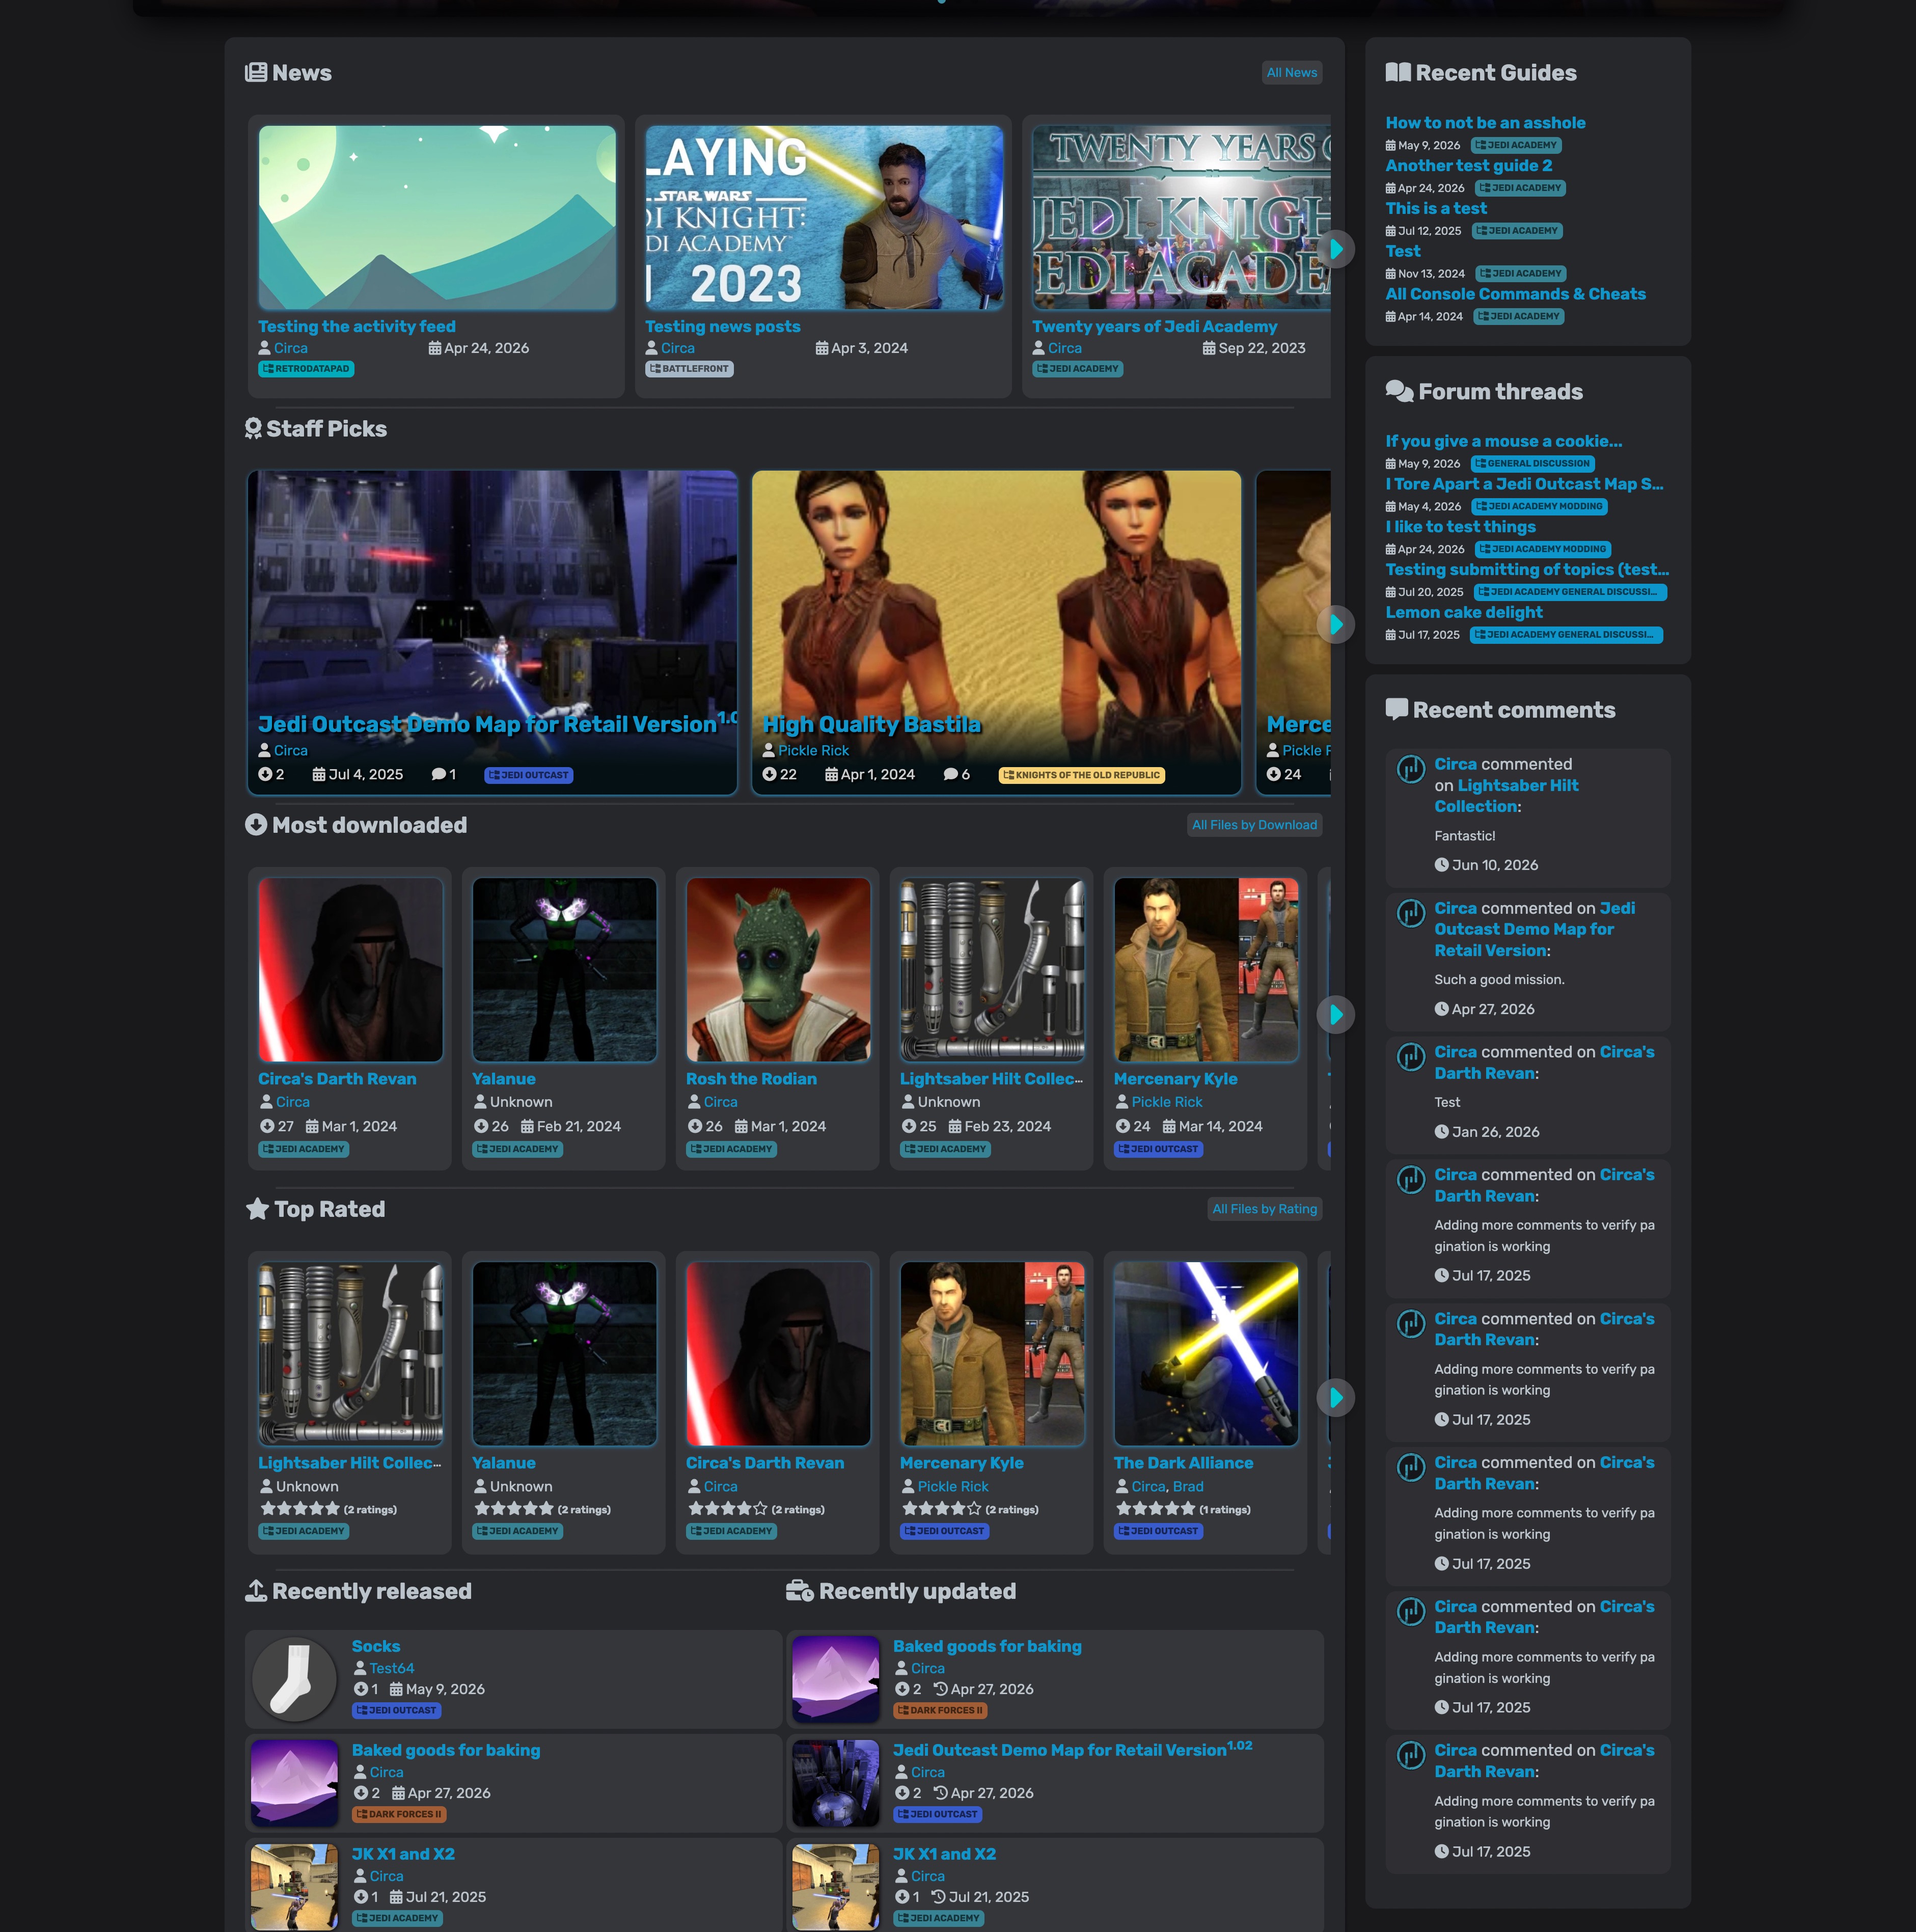The image size is (1916, 1932).
Task: Open 'Twenty years of Jedi Academy' news post
Action: [x=1154, y=327]
